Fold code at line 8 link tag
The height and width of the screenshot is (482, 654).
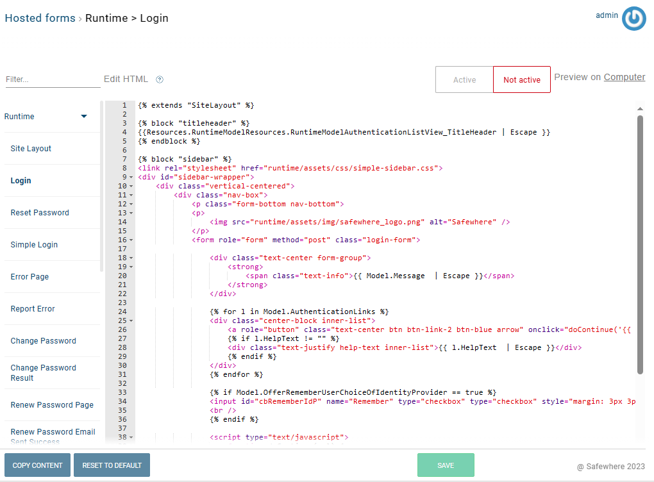tap(131, 168)
